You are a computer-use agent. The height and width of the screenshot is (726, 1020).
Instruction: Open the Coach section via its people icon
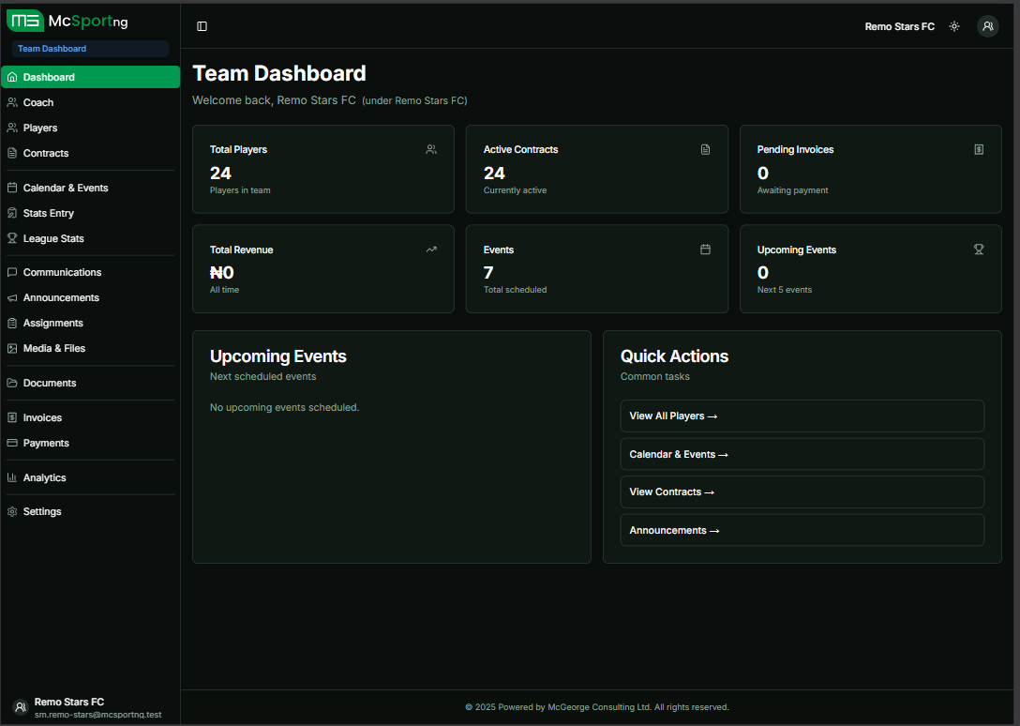coord(12,102)
